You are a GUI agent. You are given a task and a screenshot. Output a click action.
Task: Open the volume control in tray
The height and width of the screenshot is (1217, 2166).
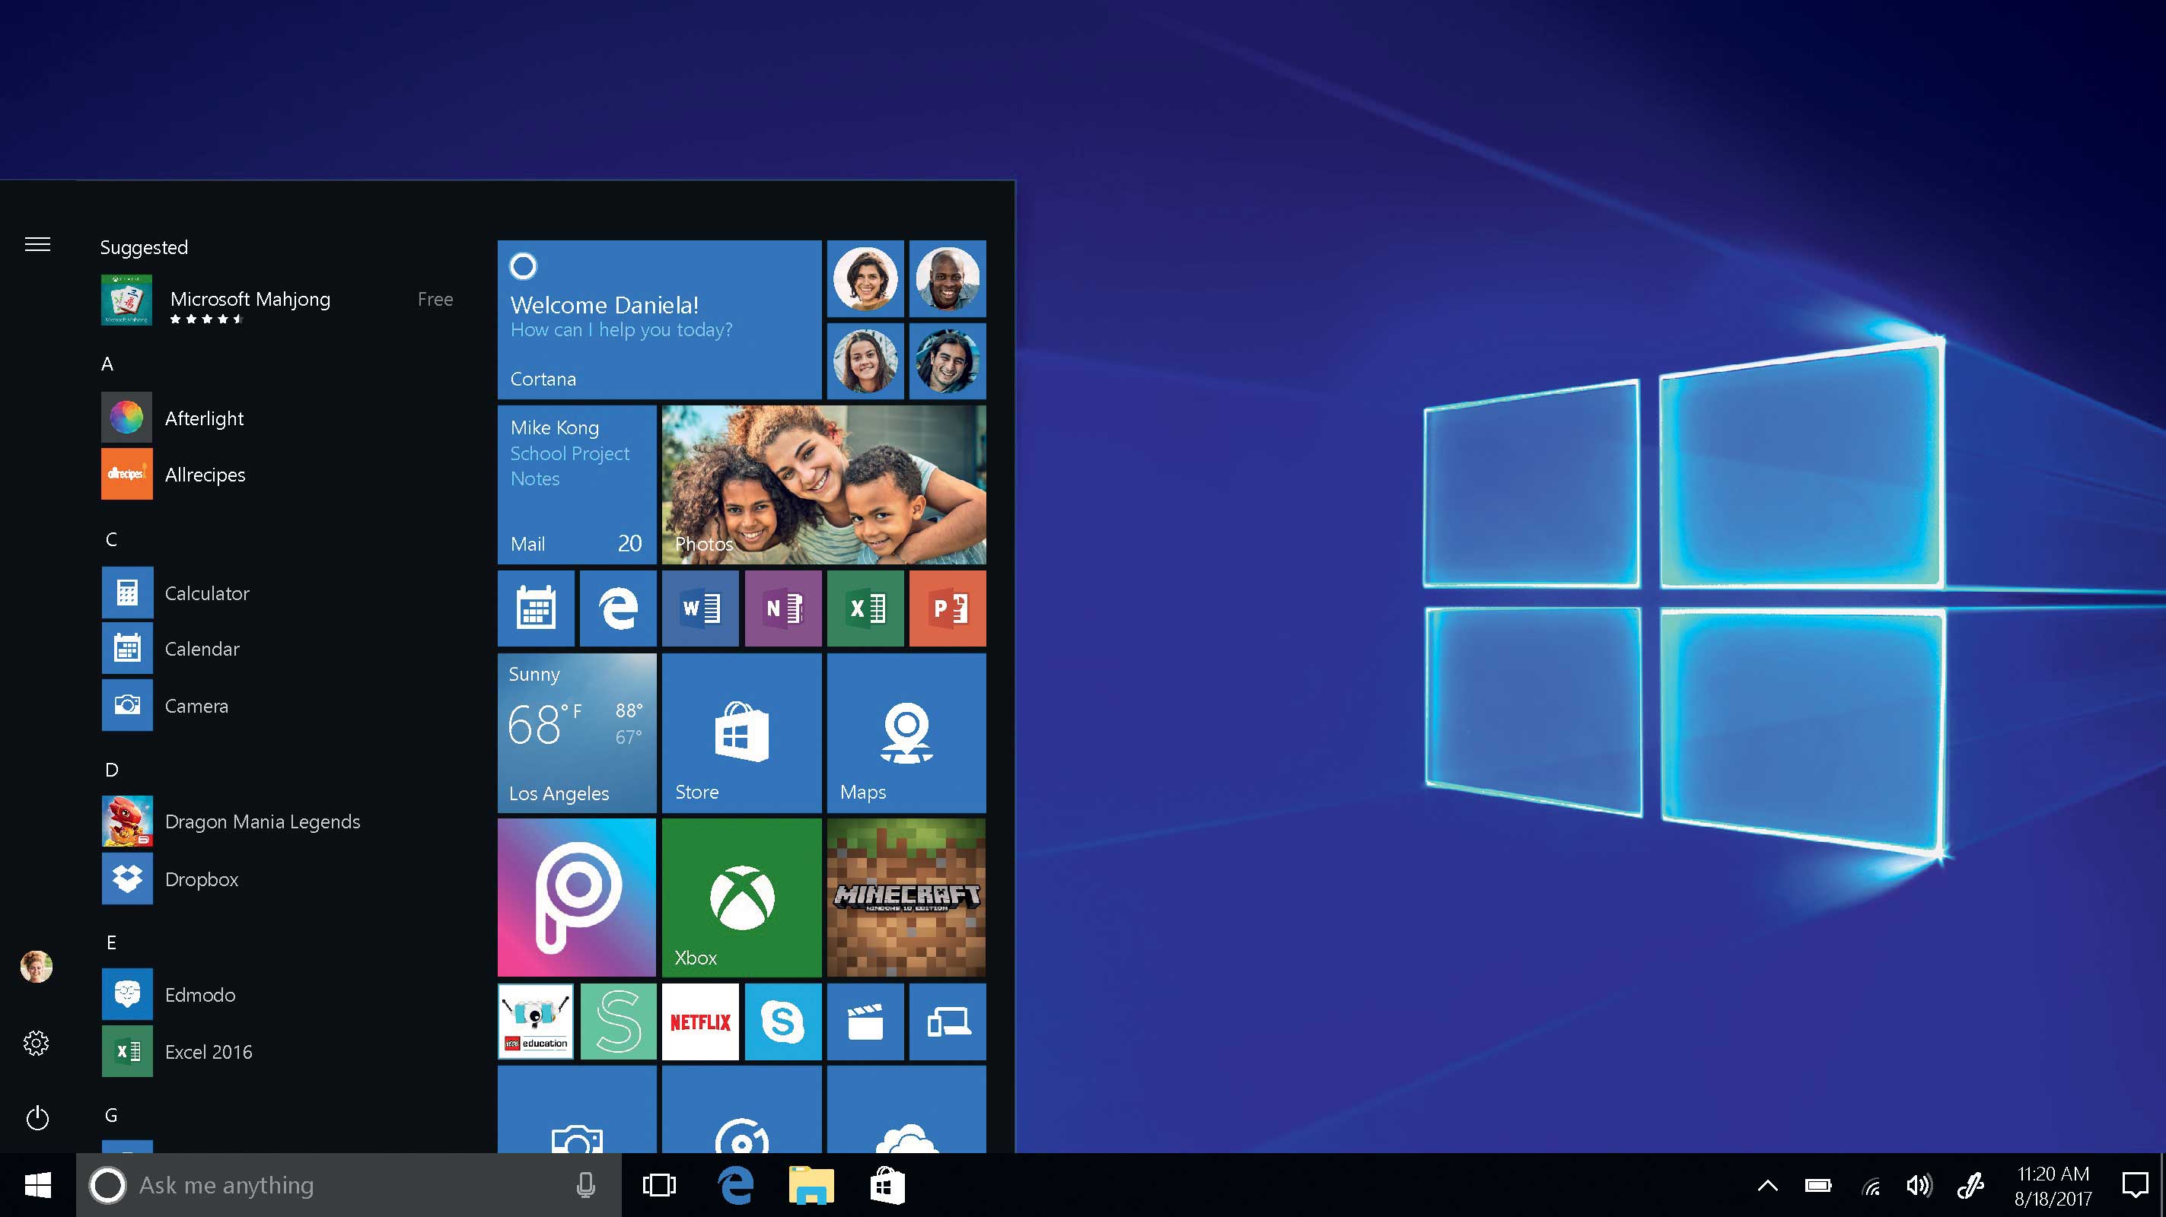[x=1919, y=1185]
